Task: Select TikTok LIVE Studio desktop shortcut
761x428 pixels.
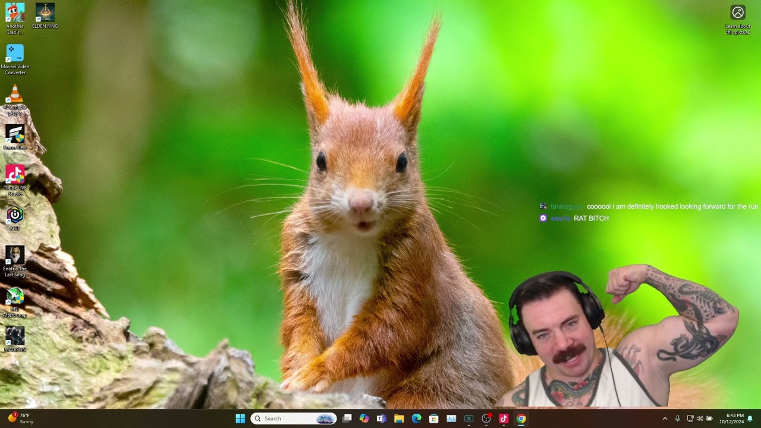Action: click(x=15, y=175)
